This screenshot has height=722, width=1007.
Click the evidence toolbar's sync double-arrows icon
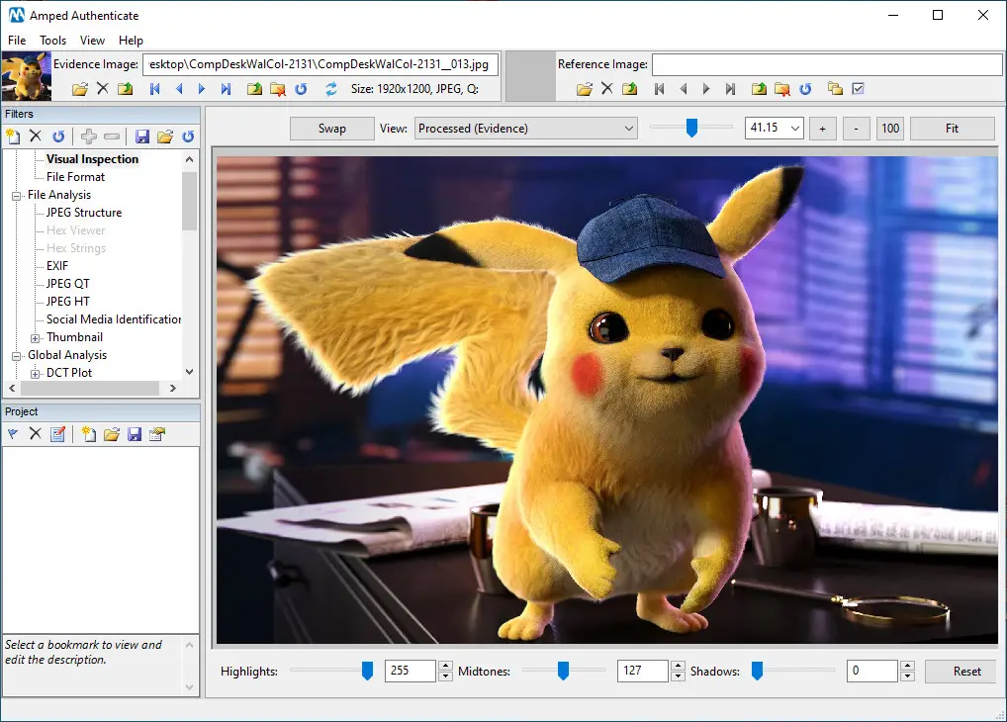[x=330, y=89]
